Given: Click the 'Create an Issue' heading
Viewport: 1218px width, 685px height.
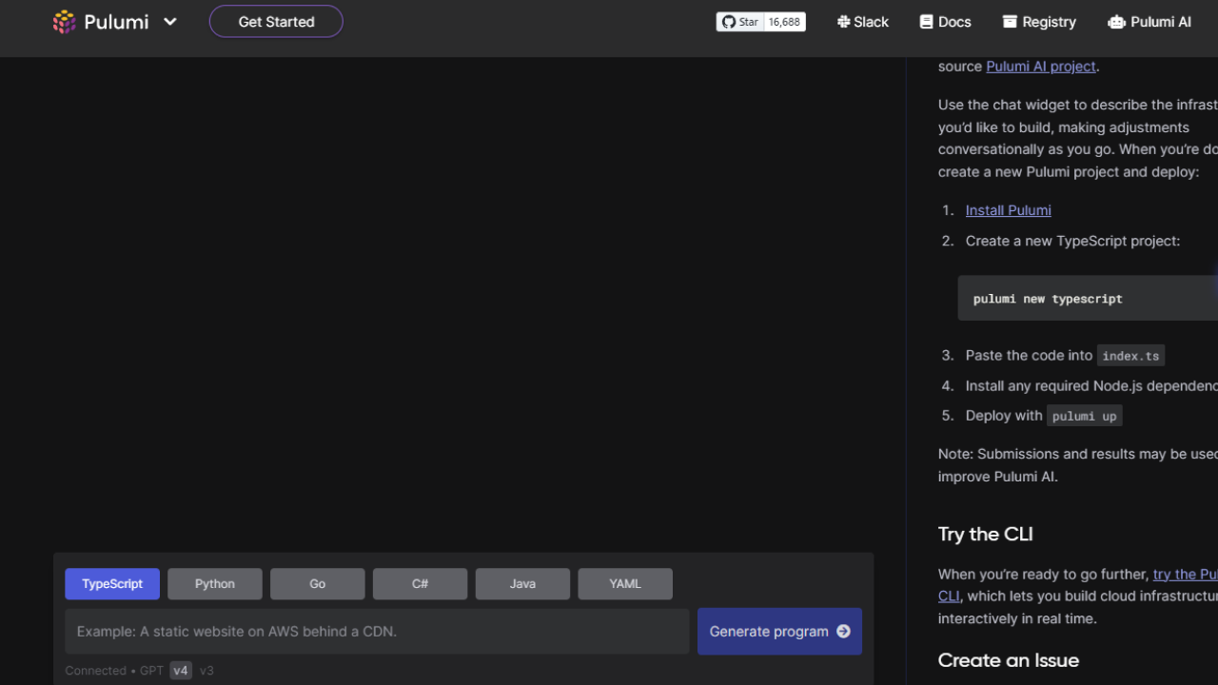Looking at the screenshot, I should pyautogui.click(x=1008, y=660).
